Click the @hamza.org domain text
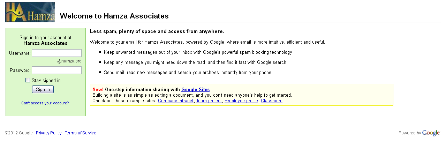Viewport: 446px width, 141px height. click(x=69, y=61)
